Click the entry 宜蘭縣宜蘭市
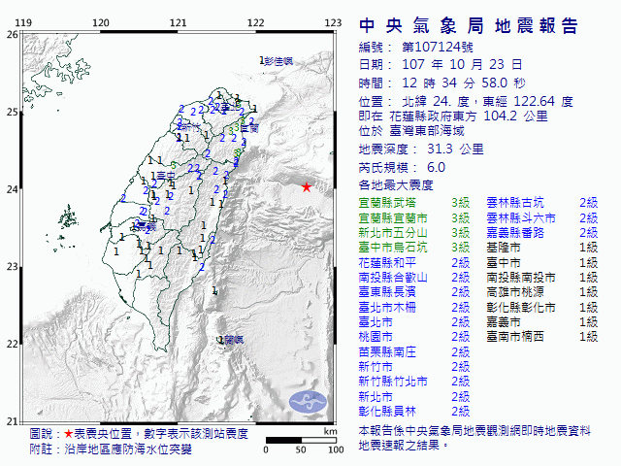621x466 pixels. click(393, 218)
